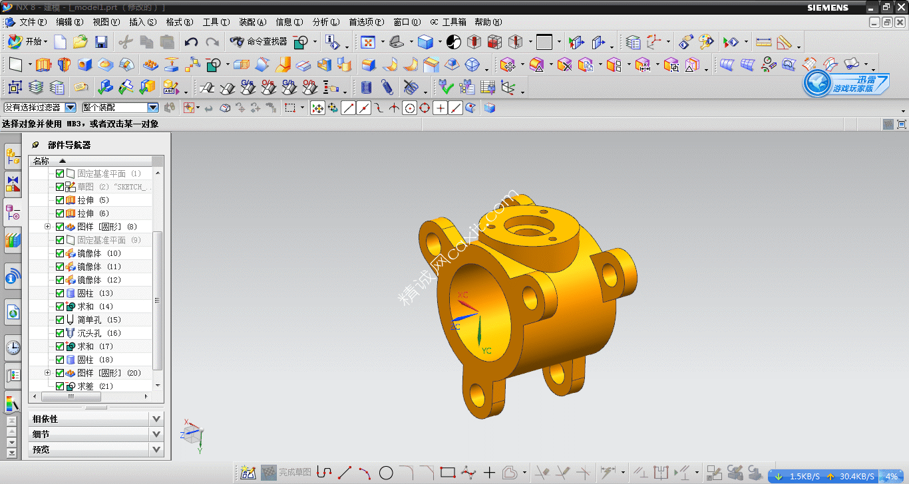The image size is (909, 484).
Task: Toggle the 草图 (2) SKETCH checkbox
Action: 60,187
